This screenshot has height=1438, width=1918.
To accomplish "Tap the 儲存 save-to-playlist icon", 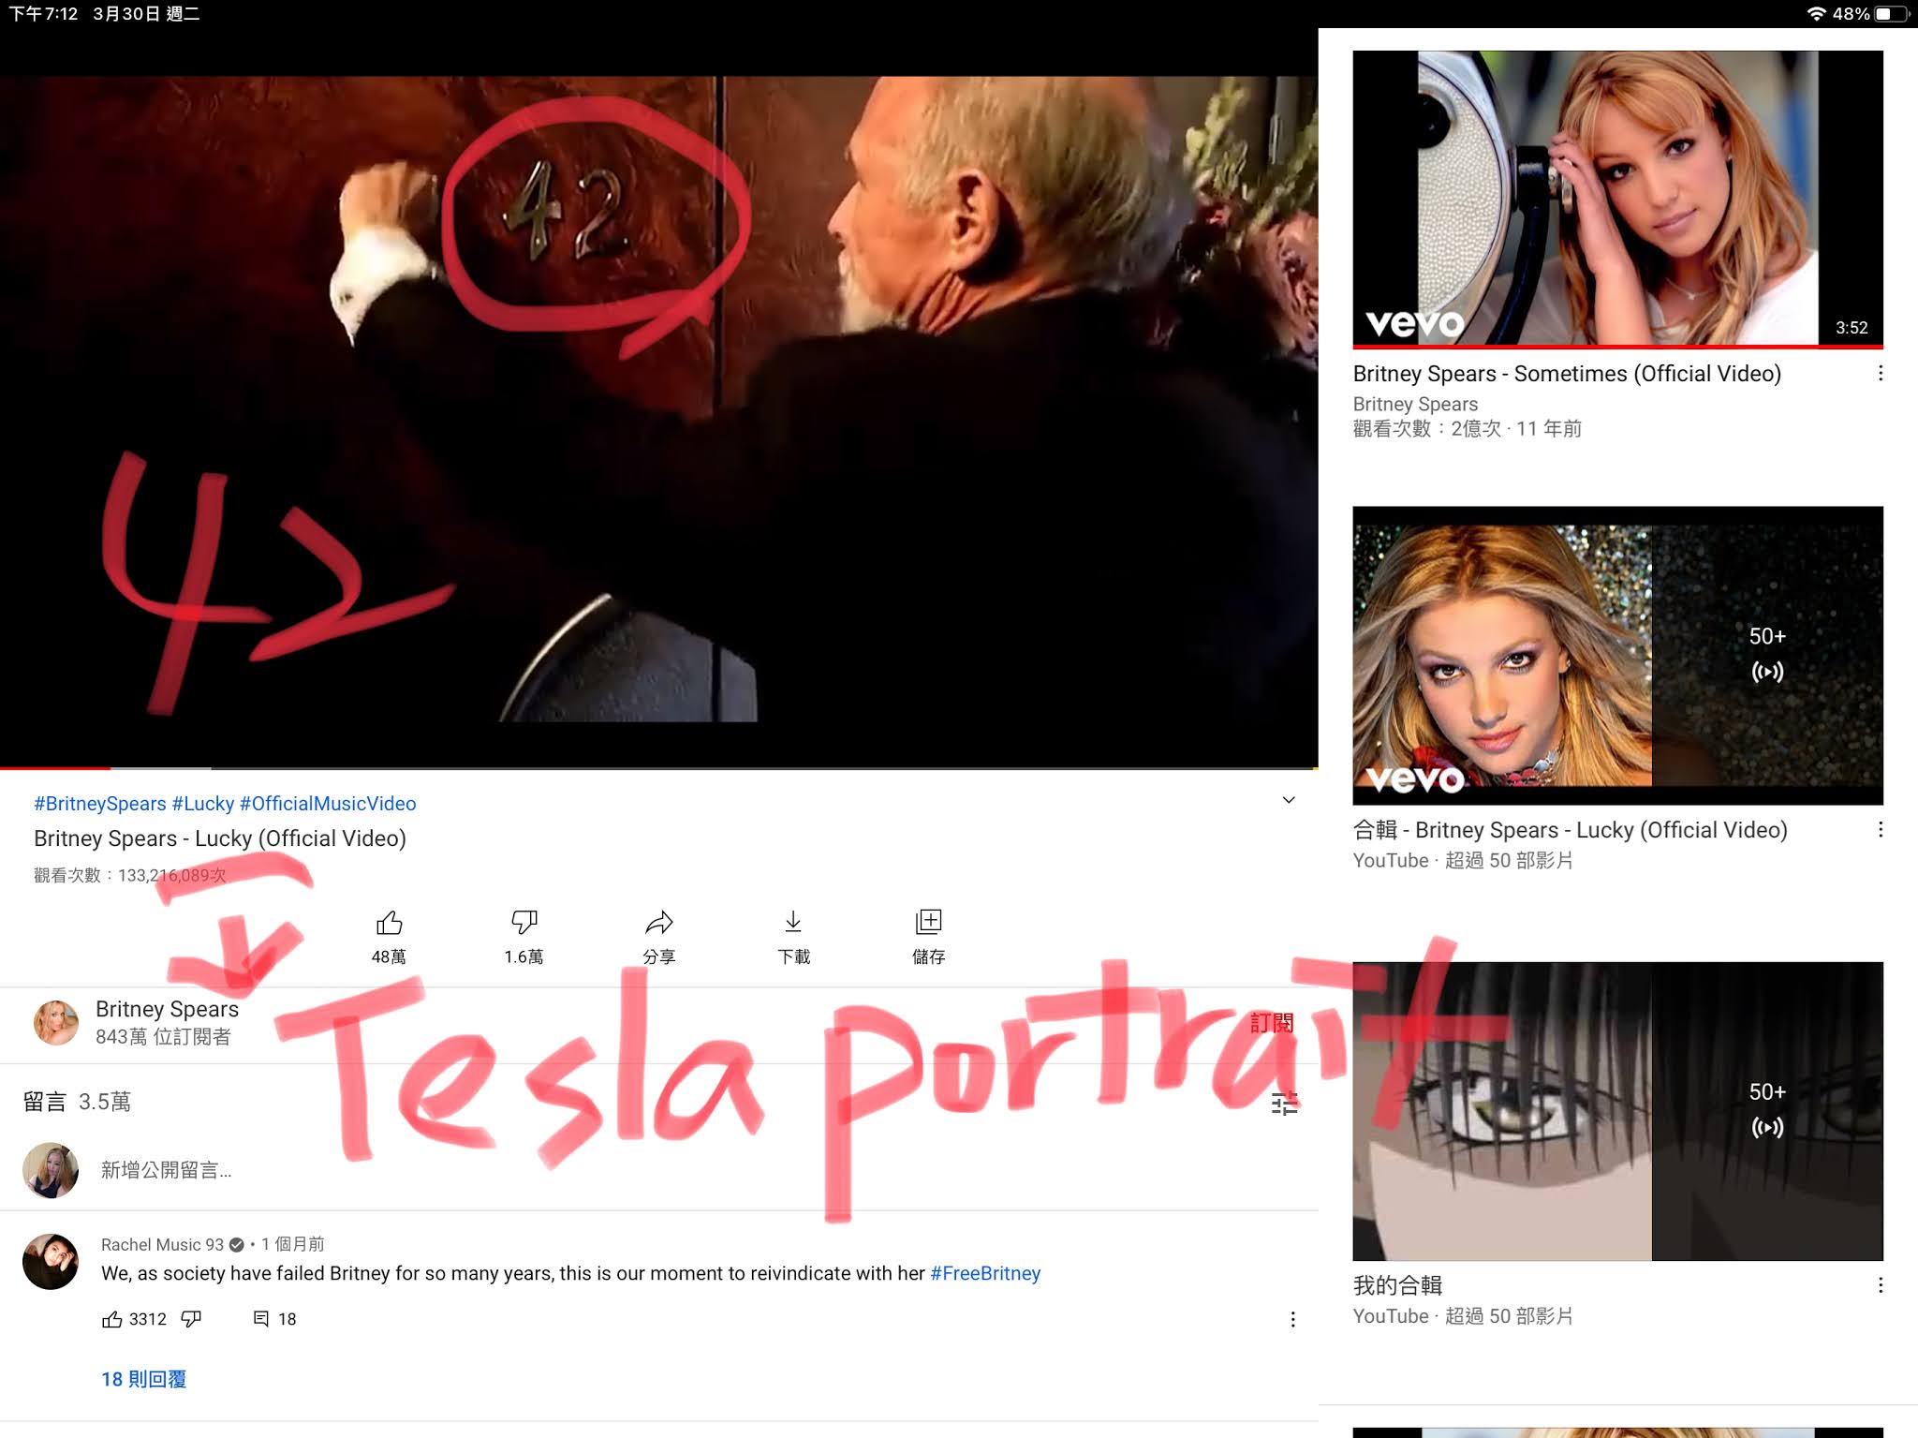I will (x=928, y=923).
